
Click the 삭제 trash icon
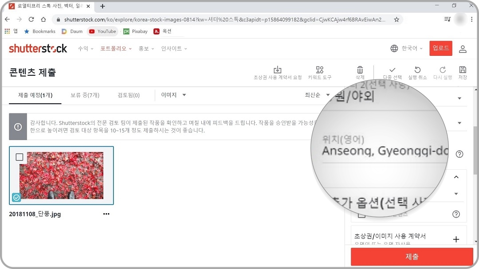point(360,70)
